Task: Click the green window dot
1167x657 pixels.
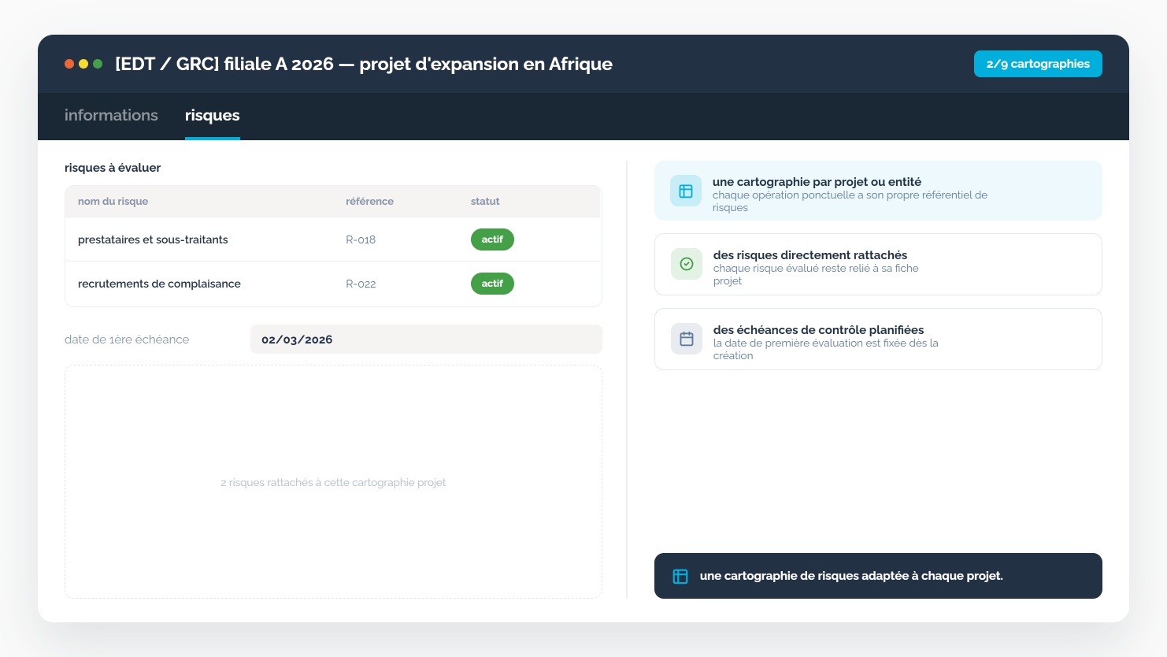Action: pyautogui.click(x=98, y=64)
